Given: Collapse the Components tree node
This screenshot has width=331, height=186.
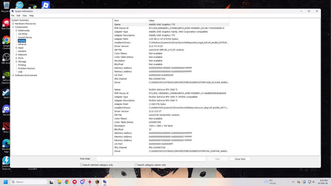Looking at the screenshot, I should coord(13,27).
